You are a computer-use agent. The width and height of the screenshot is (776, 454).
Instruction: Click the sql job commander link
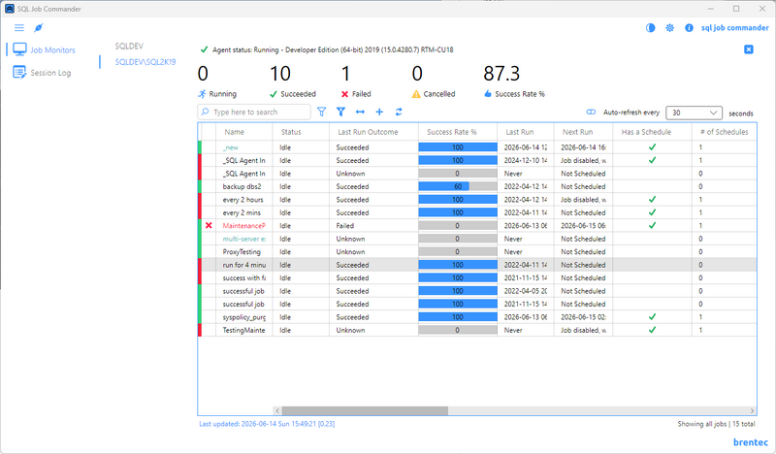tap(735, 28)
